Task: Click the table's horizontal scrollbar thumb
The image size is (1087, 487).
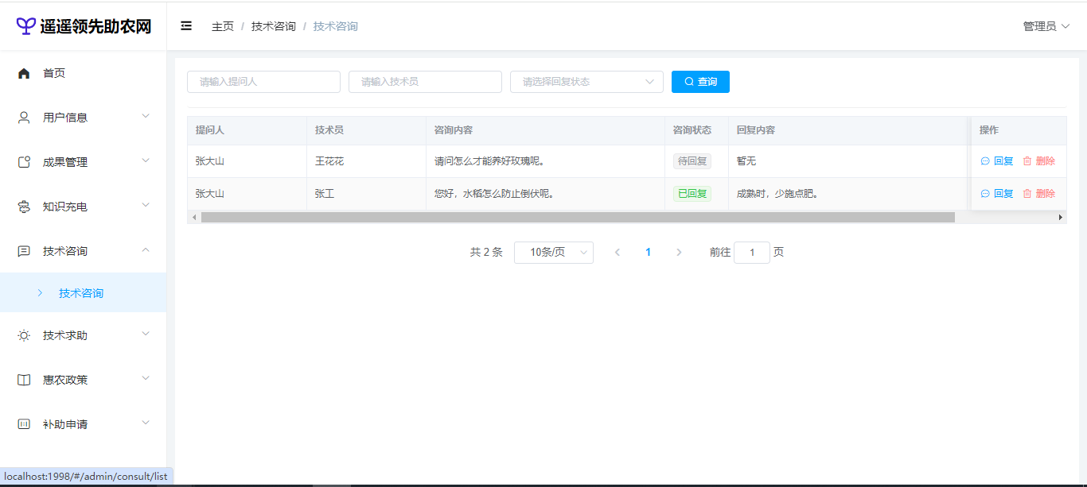Action: (x=577, y=218)
